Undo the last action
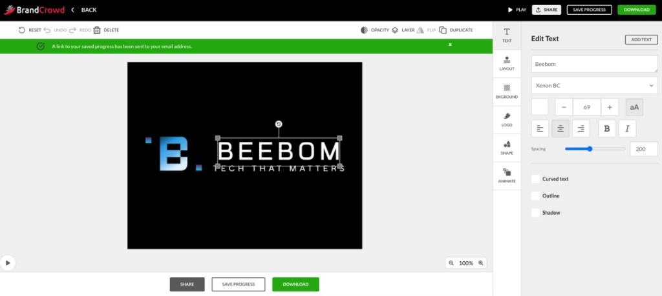Image resolution: width=662 pixels, height=296 pixels. tap(56, 30)
